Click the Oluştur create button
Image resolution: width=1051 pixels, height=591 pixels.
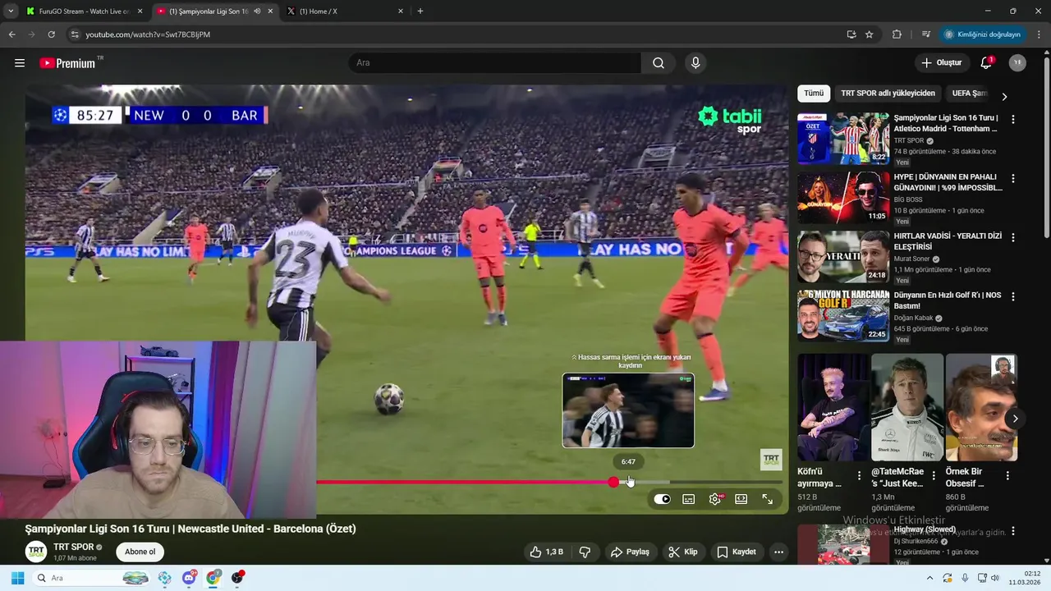tap(942, 63)
